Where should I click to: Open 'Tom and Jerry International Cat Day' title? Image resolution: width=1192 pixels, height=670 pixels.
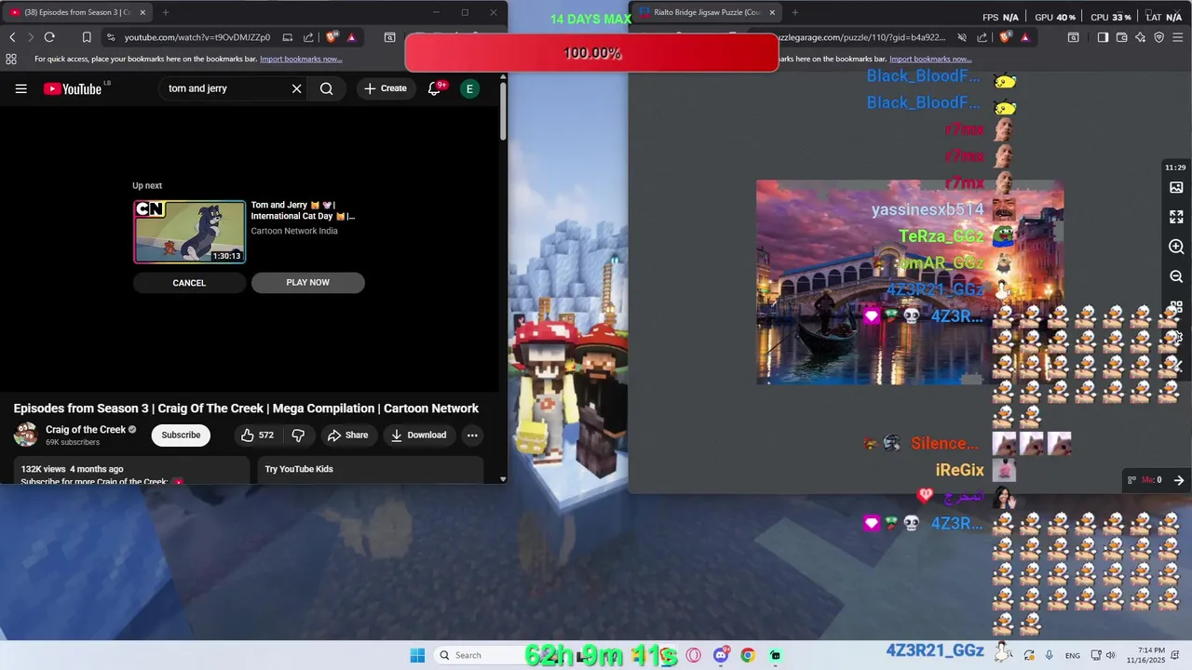tap(303, 210)
